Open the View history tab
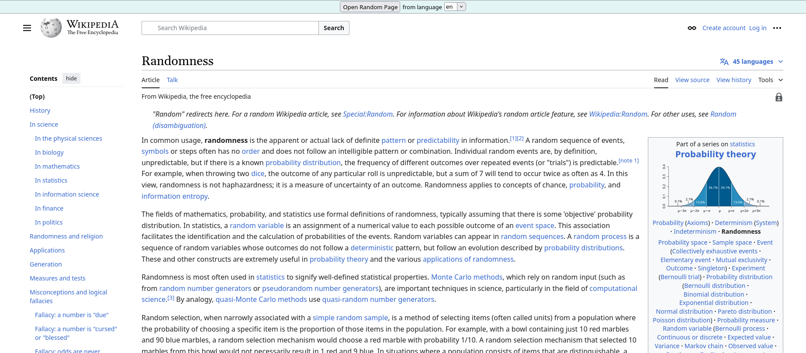The image size is (806, 353). (x=734, y=80)
